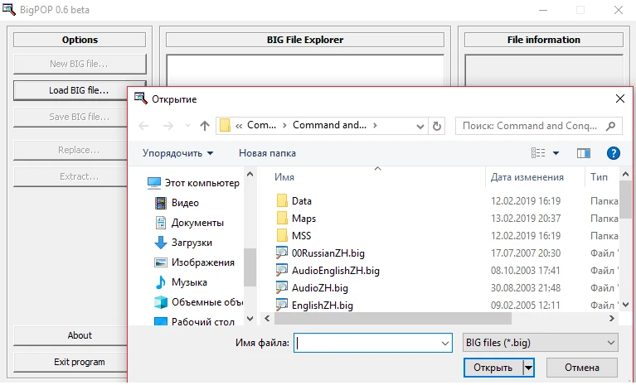Click the 00RussianZH.big file icon

point(281,253)
